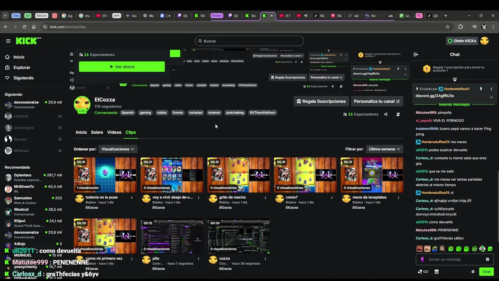Open browser tab search dropdown
The image size is (499, 281).
pos(5,16)
